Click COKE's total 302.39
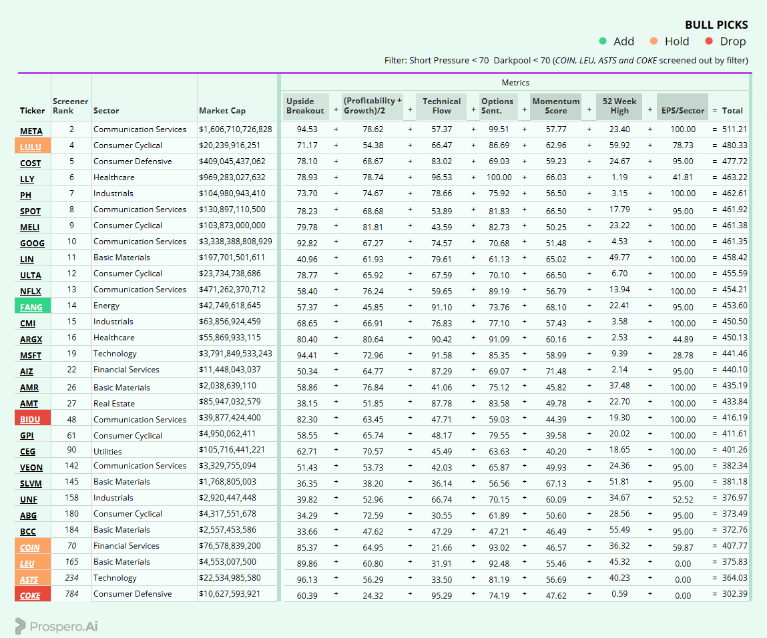The height and width of the screenshot is (638, 767). pos(735,593)
